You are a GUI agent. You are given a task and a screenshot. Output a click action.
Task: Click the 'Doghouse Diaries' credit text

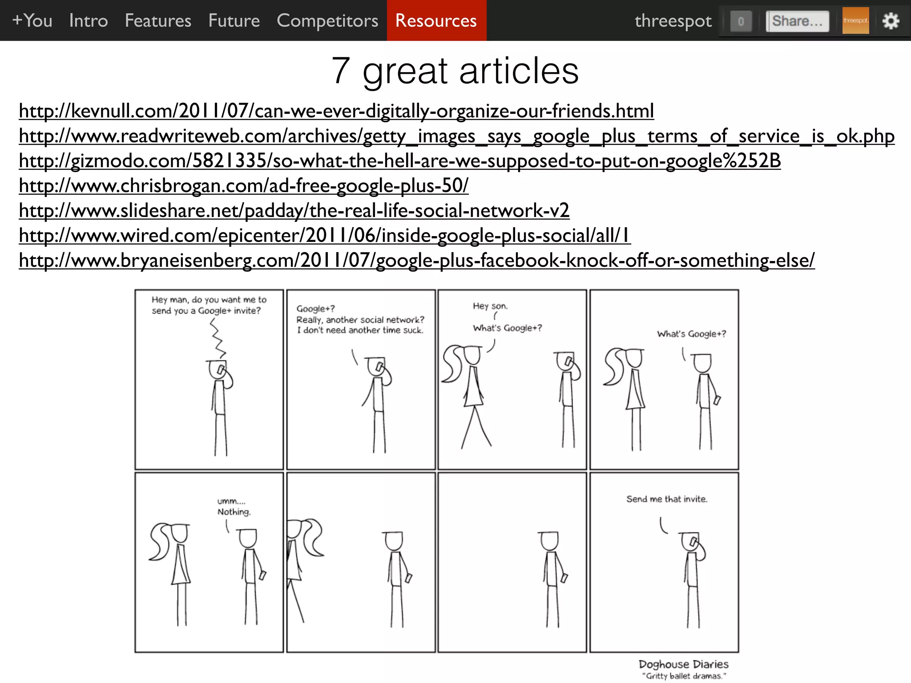pos(684,664)
